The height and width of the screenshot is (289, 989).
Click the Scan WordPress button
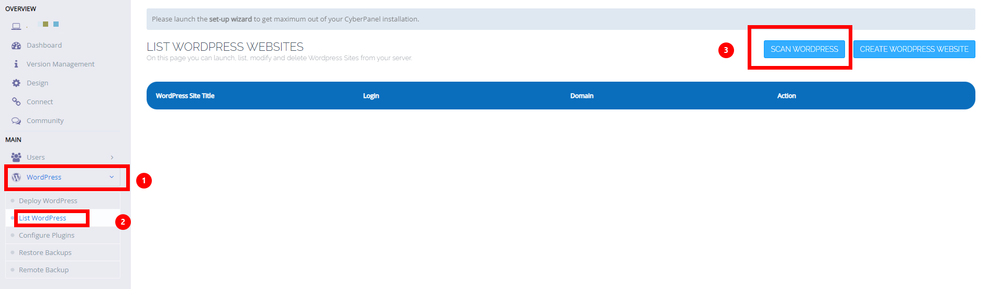[804, 49]
